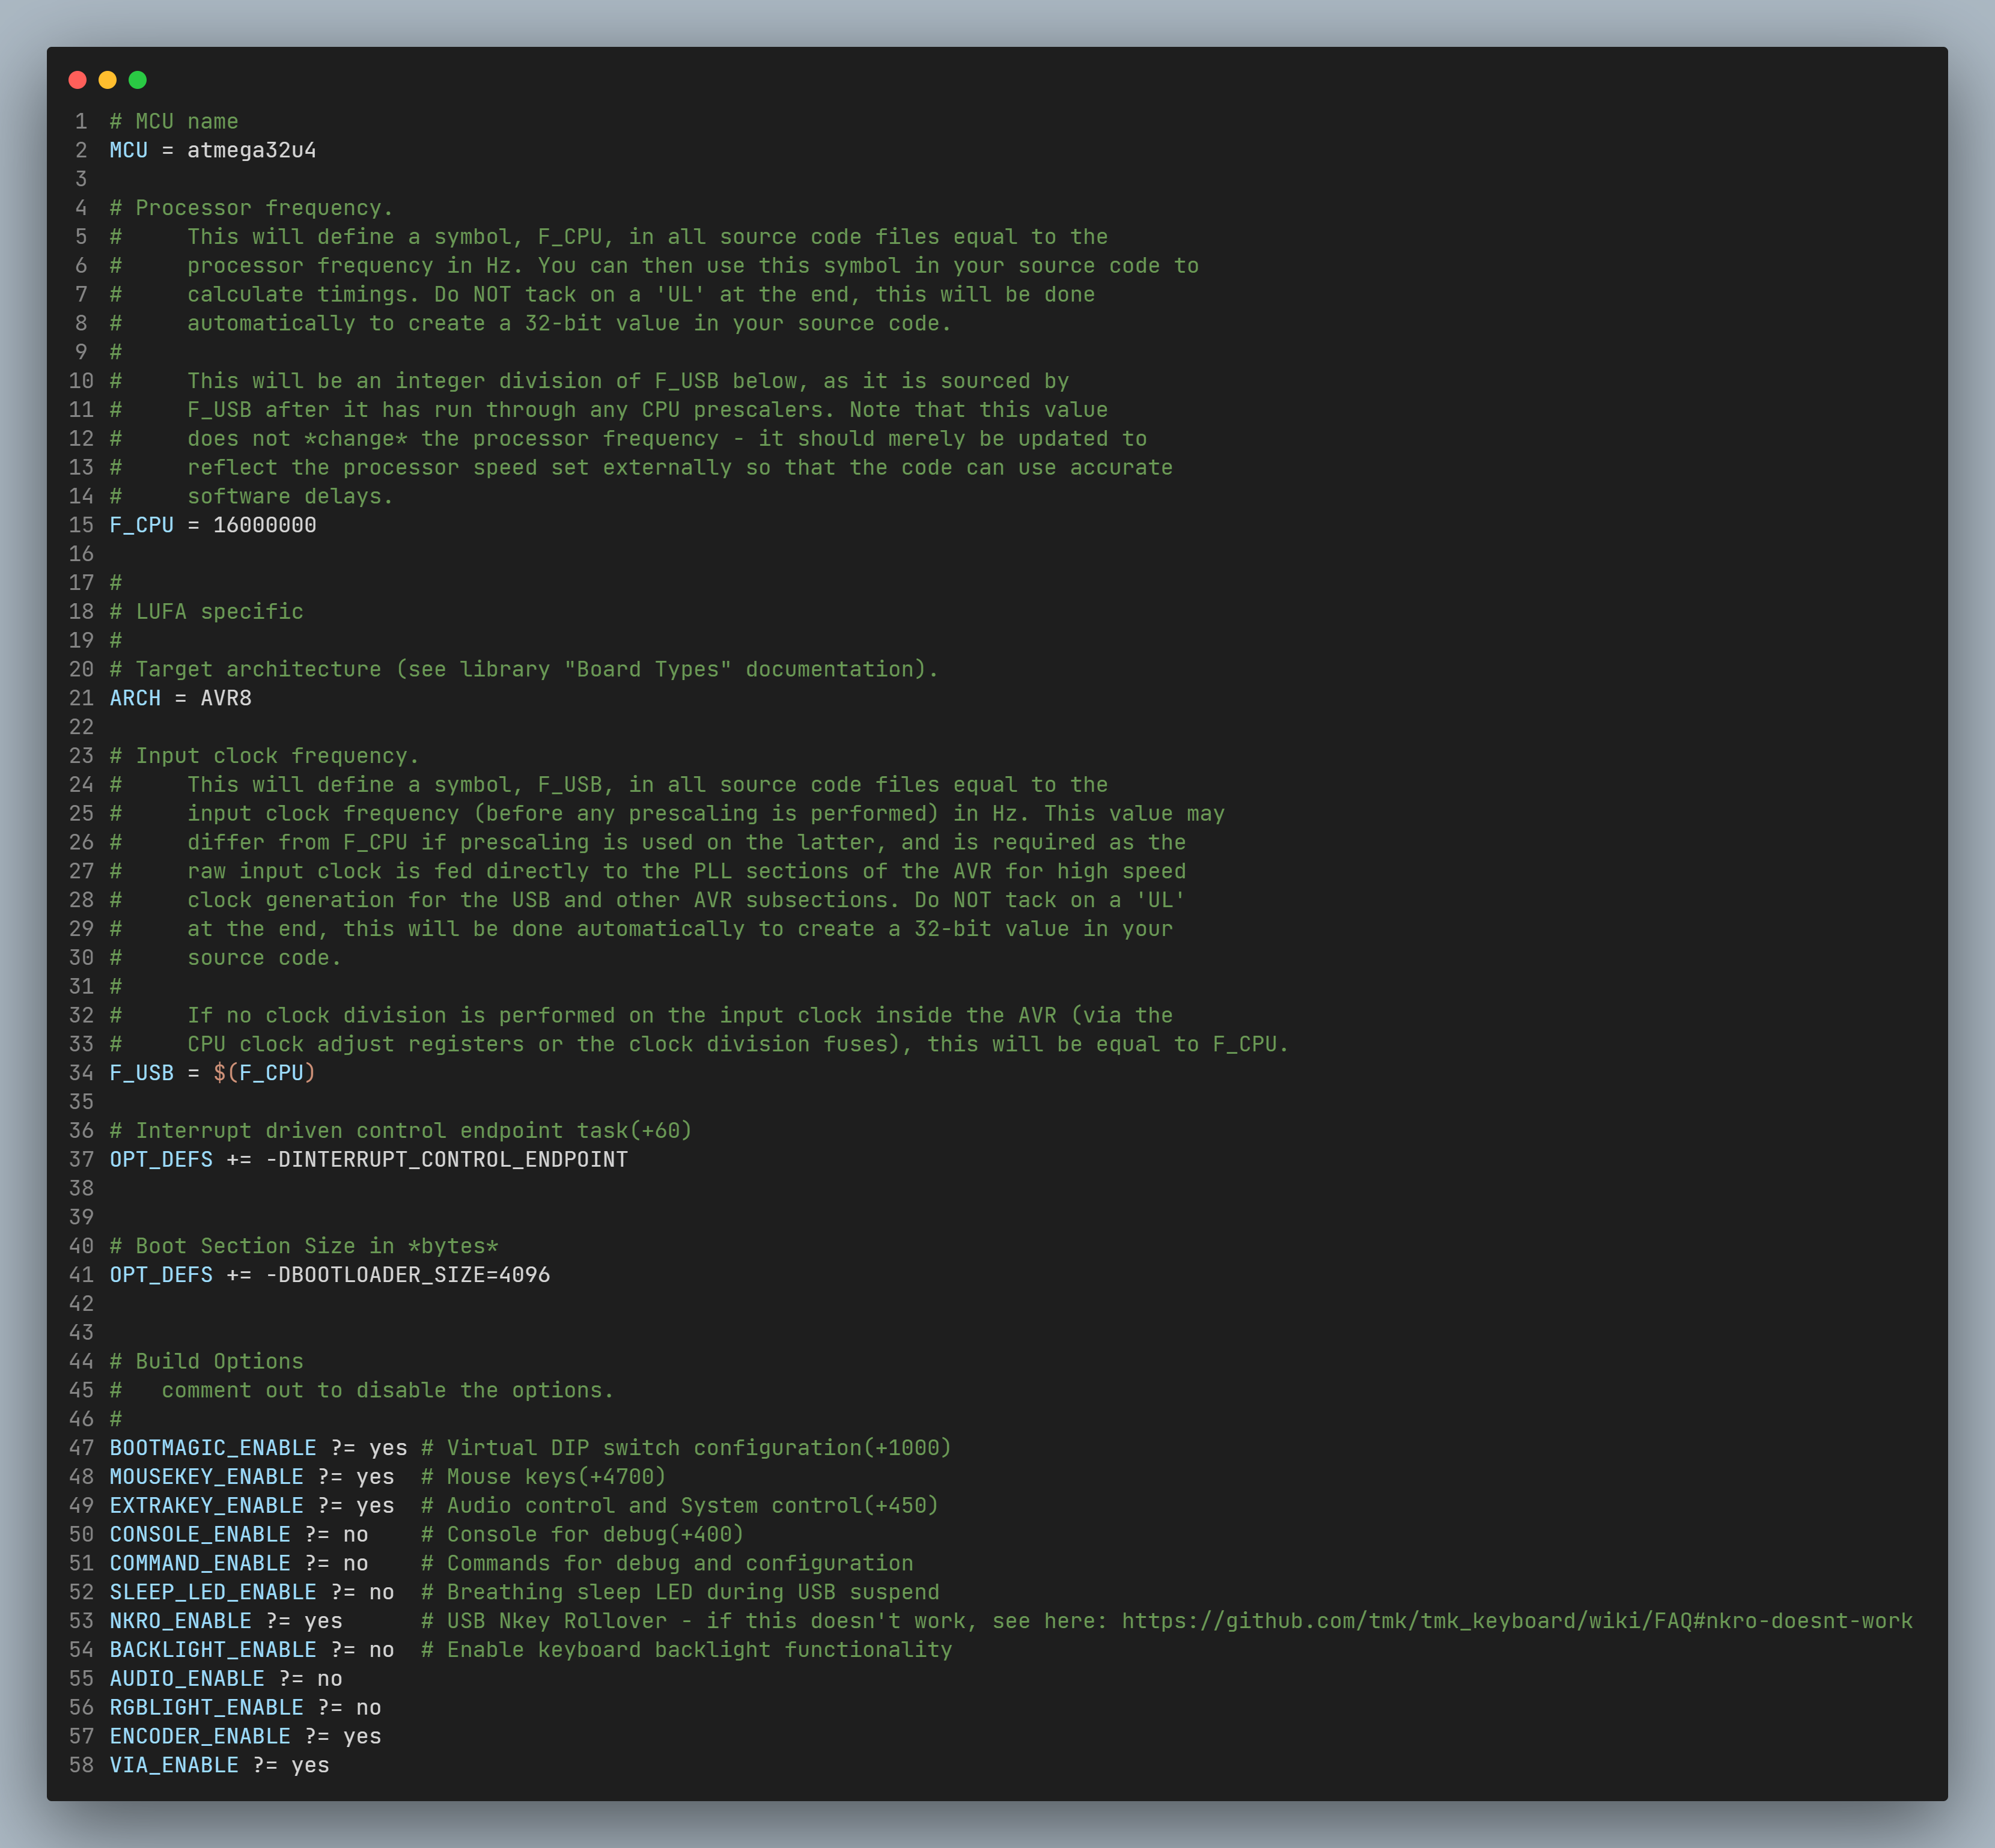Click the 'BACKLIGHT_ENABLE' variable
The width and height of the screenshot is (1995, 1848).
(x=213, y=1650)
